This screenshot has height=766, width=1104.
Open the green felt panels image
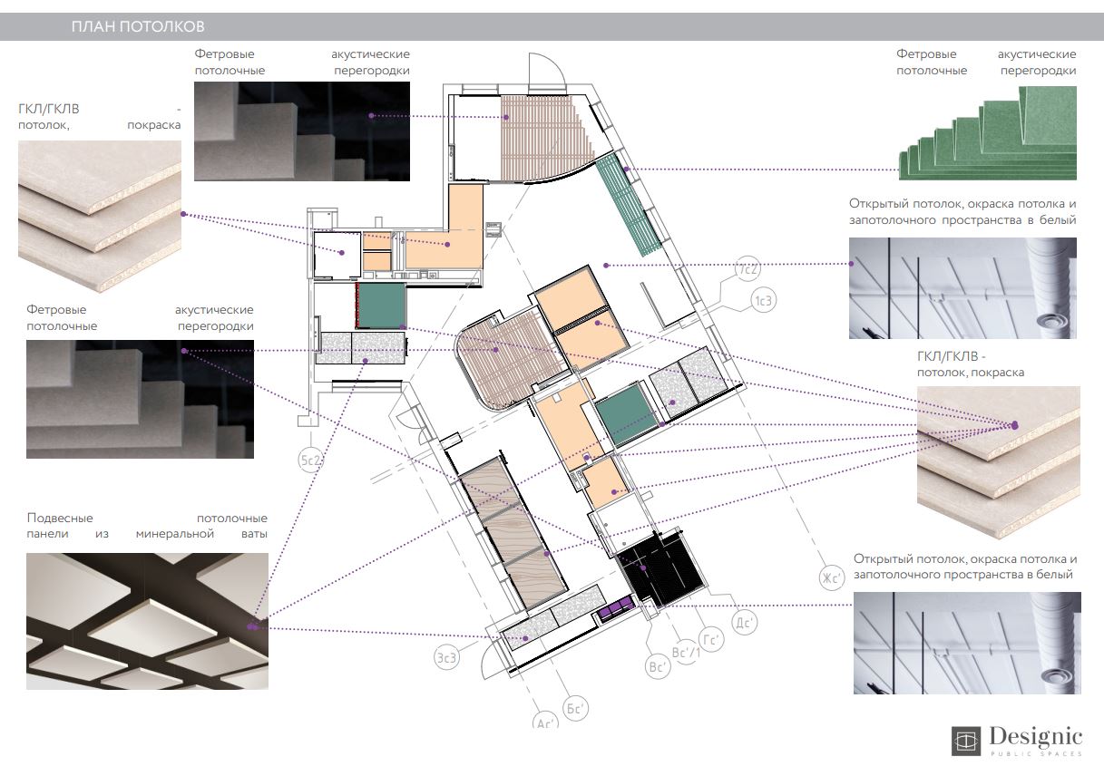pyautogui.click(x=987, y=132)
